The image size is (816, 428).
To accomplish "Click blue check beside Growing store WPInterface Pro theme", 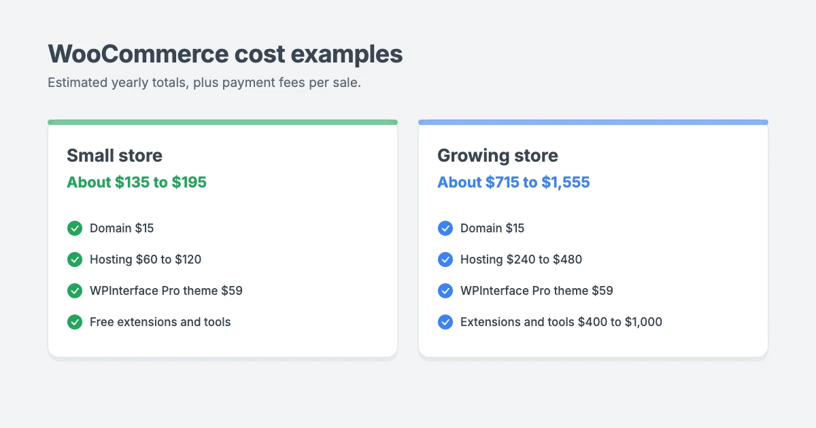I will [445, 291].
